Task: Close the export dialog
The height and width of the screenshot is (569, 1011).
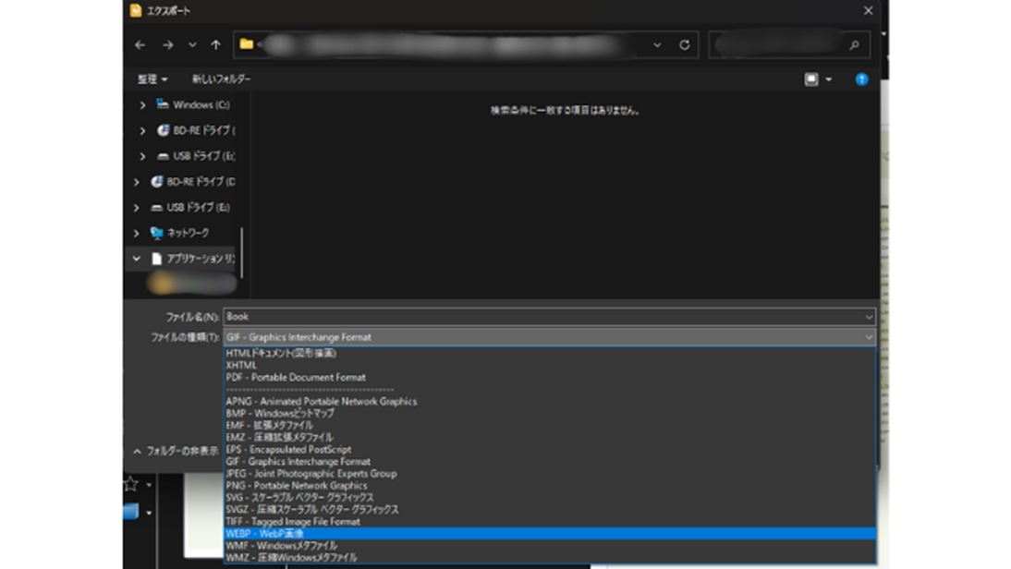Action: click(x=868, y=11)
